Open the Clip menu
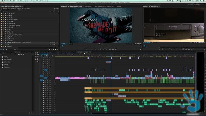The height and width of the screenshot is (116, 206). pyautogui.click(x=21, y=1)
